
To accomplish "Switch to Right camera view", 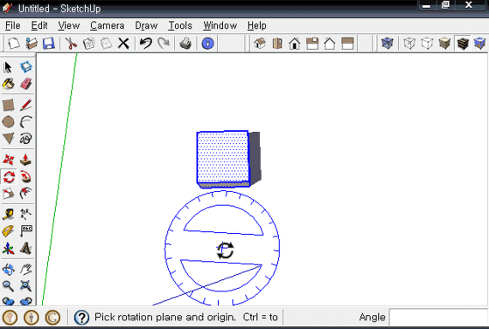I will click(x=312, y=44).
